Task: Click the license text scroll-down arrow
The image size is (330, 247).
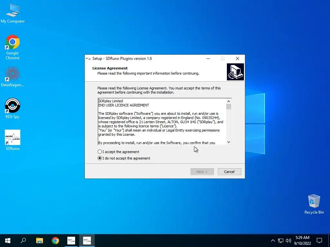Action: pos(228,142)
